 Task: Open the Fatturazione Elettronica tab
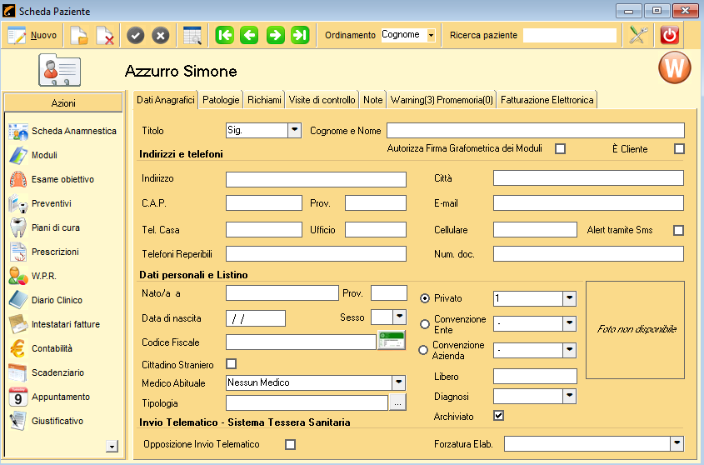pos(547,100)
